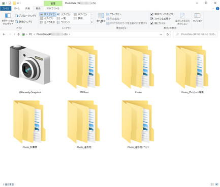
Task: Click the drive icon in address bar
Action: tap(23, 34)
